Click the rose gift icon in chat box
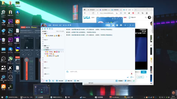177x99 pixels. click(x=132, y=73)
